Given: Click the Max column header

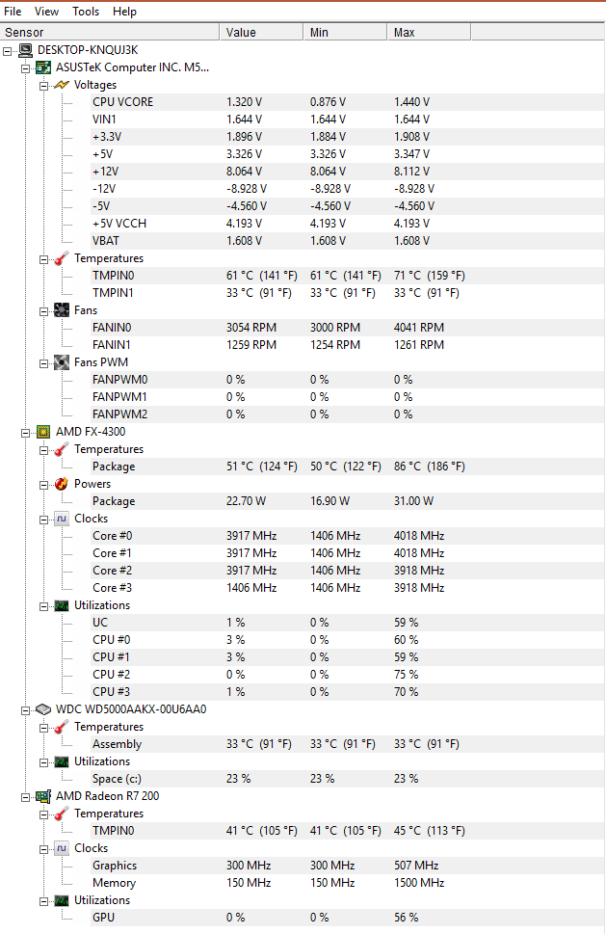Looking at the screenshot, I should point(429,32).
